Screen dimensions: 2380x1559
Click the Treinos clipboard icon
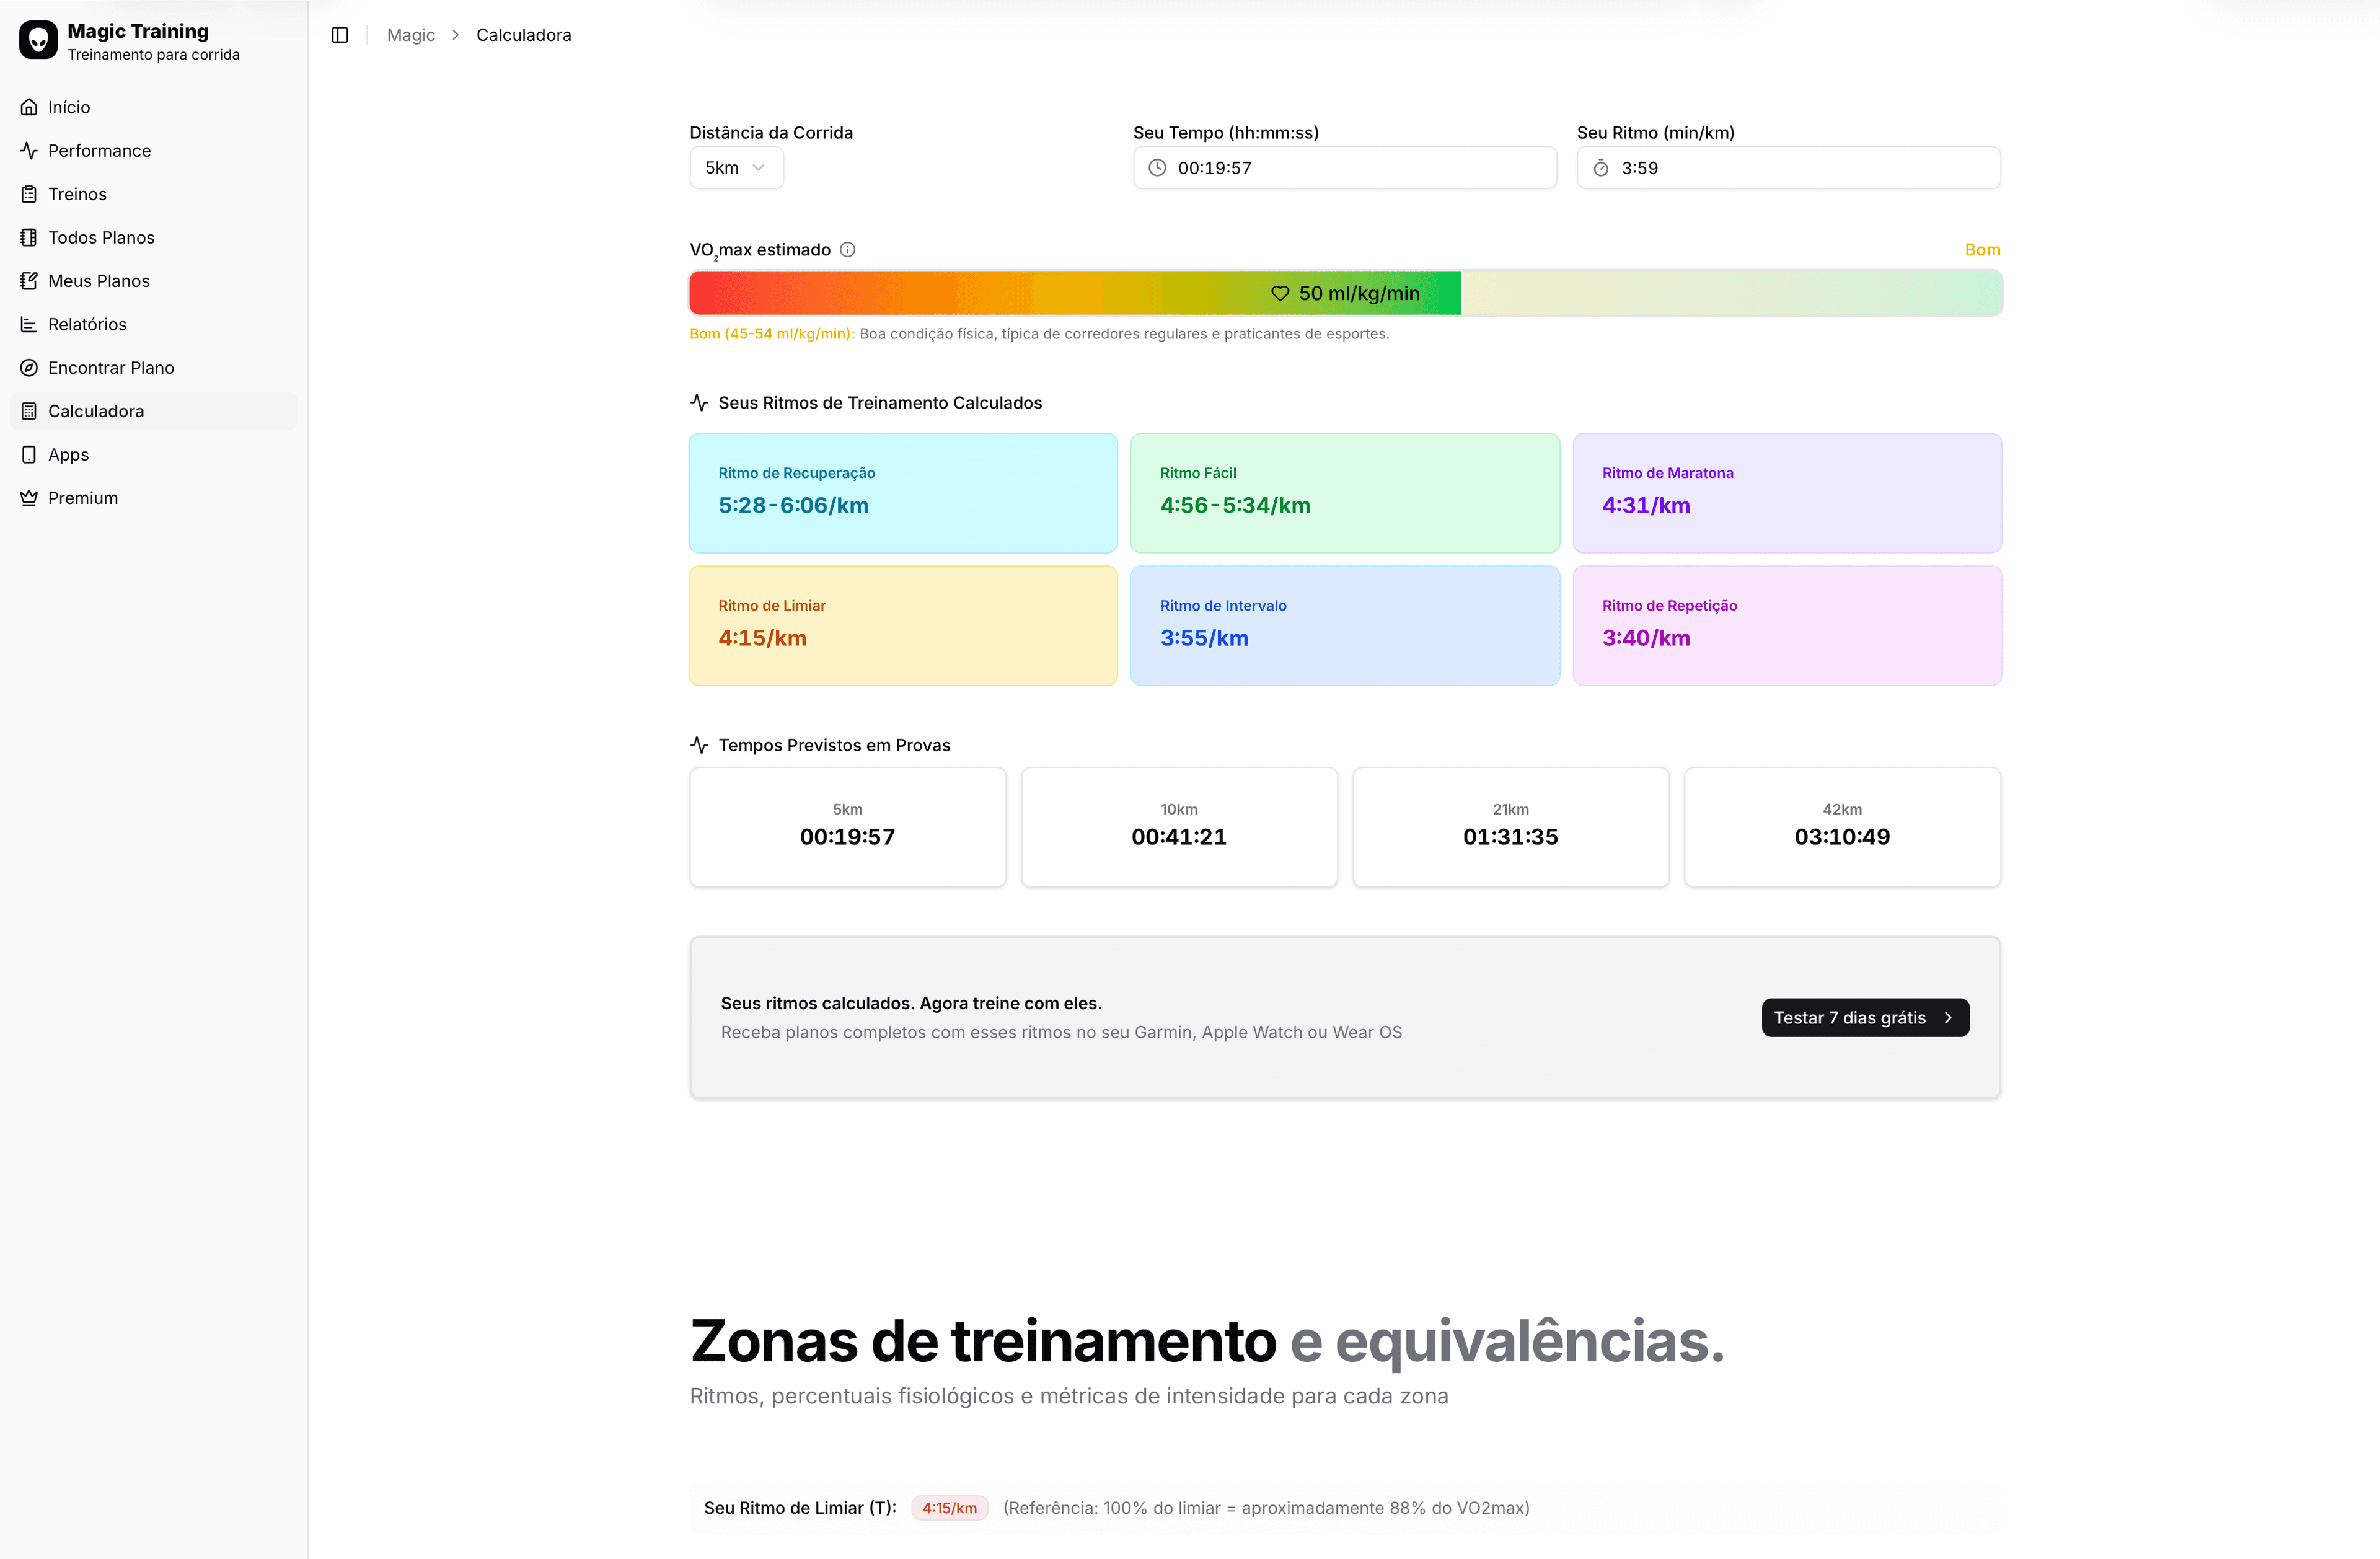pyautogui.click(x=29, y=194)
